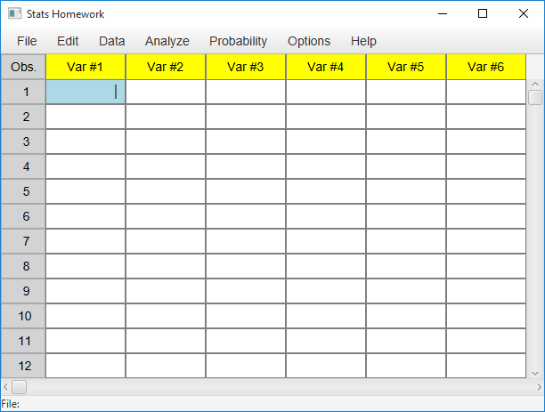Click the horizontal scrollbar right arrow
The image size is (545, 412).
point(539,387)
